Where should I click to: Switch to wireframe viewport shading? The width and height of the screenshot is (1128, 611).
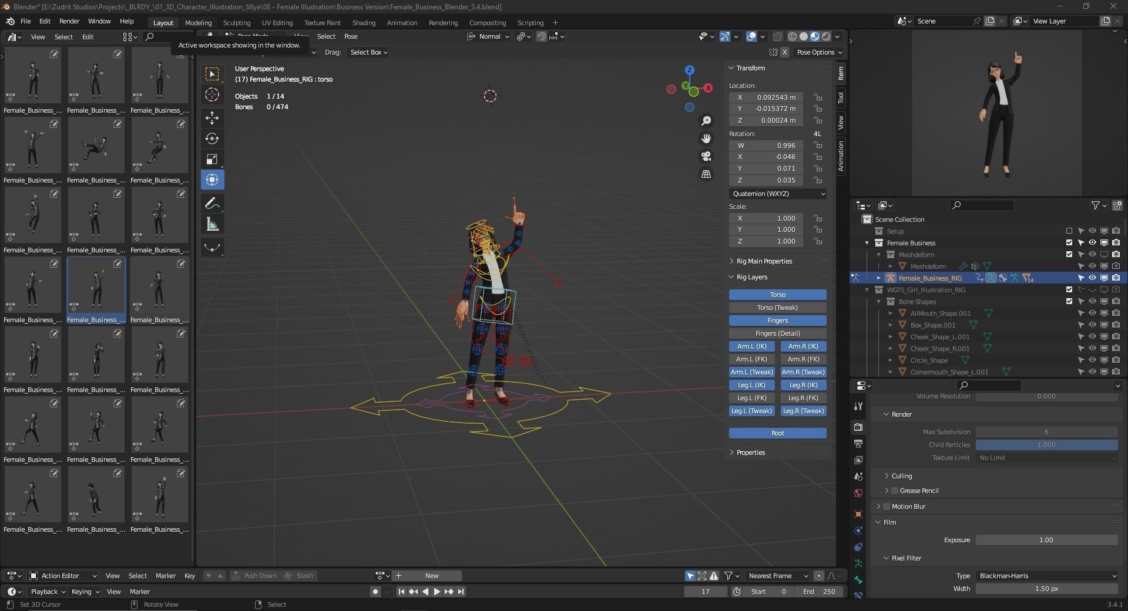coord(793,36)
